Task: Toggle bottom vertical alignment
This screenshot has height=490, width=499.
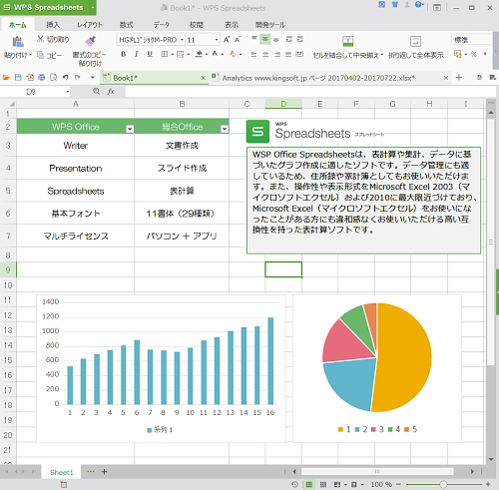Action: pyautogui.click(x=276, y=39)
